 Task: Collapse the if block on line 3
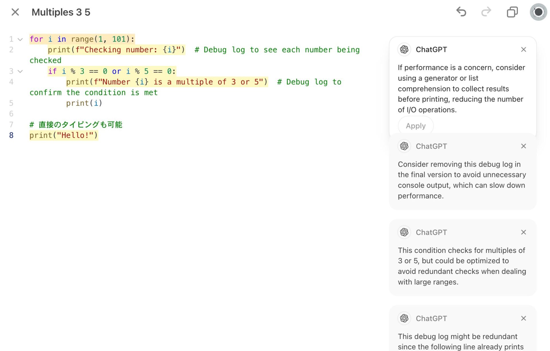pos(20,71)
